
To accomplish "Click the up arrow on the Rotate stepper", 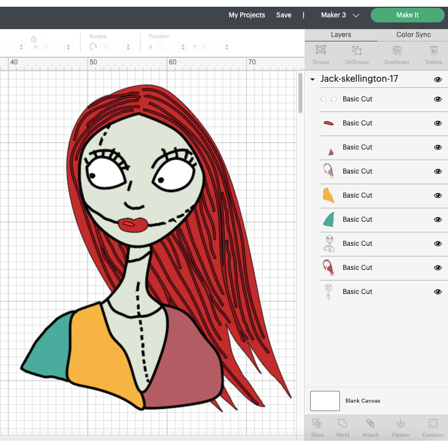I will 129,44.
